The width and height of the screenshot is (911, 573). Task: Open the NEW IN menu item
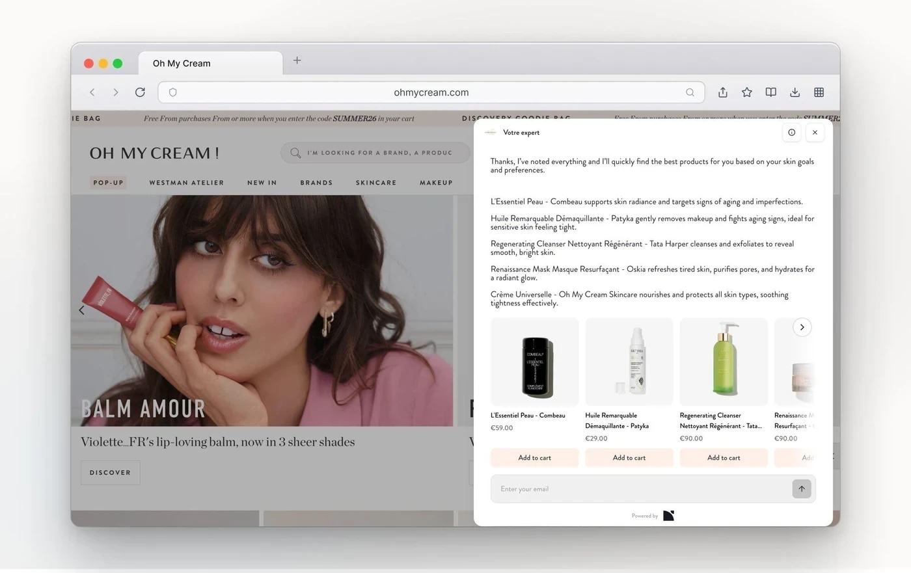click(262, 183)
